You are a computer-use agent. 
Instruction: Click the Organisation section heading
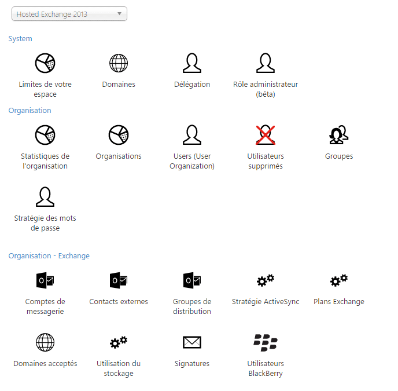pos(30,110)
